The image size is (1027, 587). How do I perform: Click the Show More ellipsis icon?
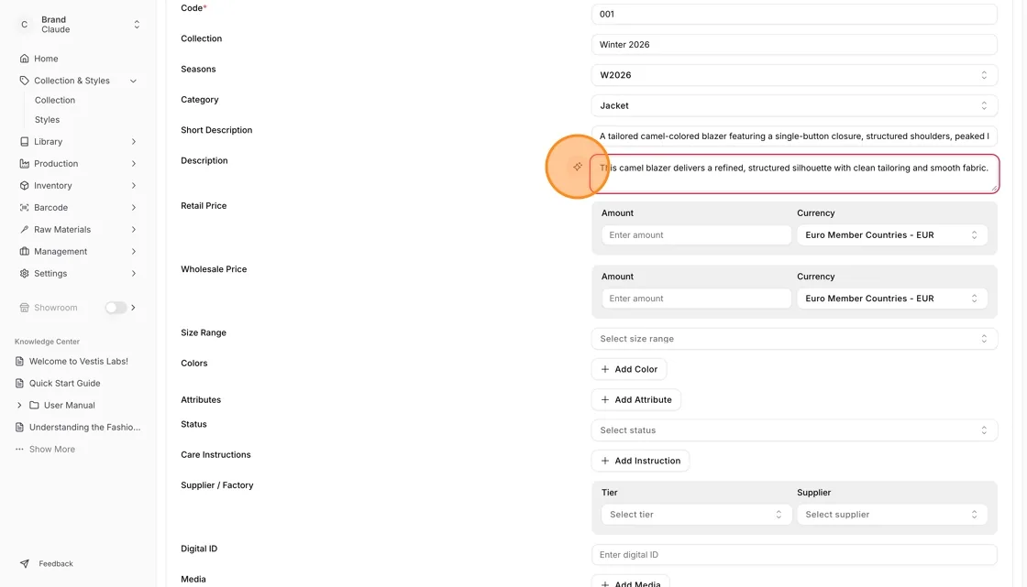coord(19,449)
